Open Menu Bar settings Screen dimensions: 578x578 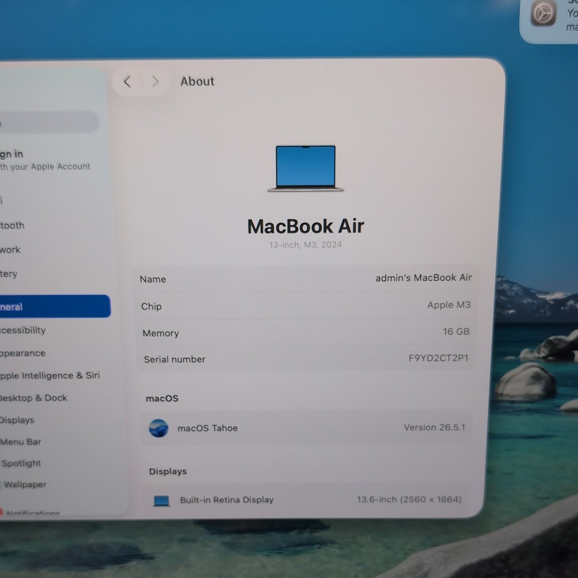pos(21,442)
